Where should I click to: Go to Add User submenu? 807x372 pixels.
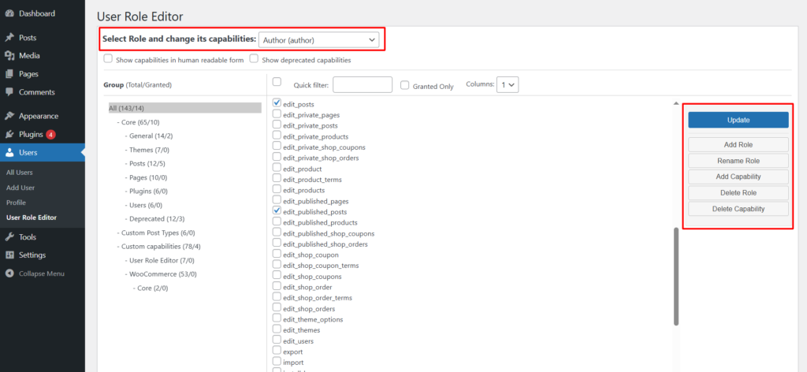pos(20,188)
